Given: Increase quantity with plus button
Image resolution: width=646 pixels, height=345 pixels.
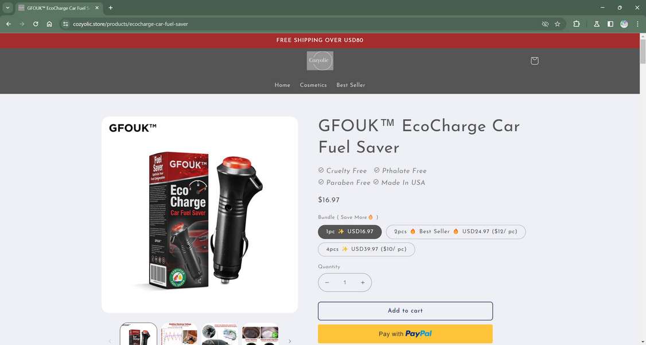Looking at the screenshot, I should click(363, 283).
